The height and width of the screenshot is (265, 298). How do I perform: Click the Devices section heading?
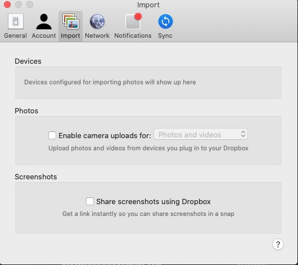tap(28, 61)
